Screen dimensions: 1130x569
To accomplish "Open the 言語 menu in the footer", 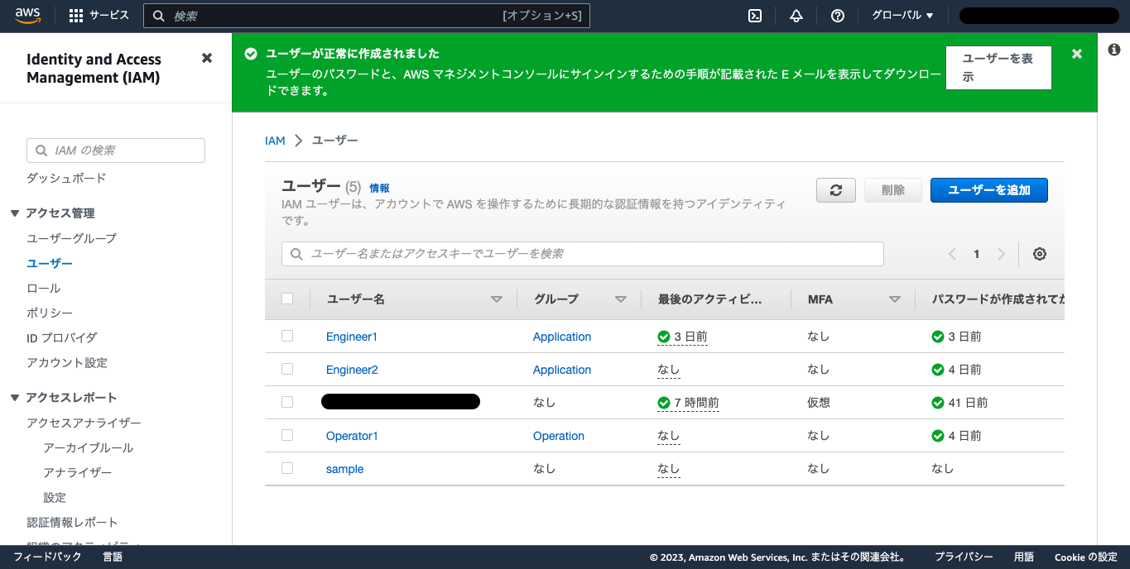I will pyautogui.click(x=113, y=557).
